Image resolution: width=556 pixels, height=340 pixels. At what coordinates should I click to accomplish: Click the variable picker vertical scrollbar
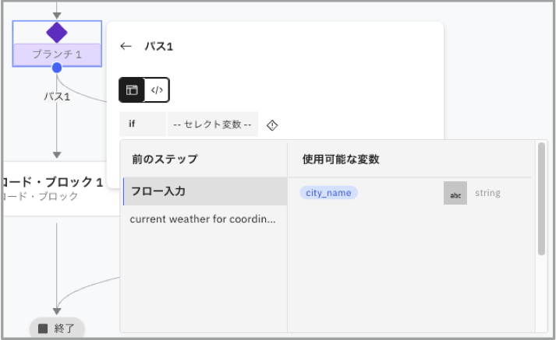click(541, 198)
